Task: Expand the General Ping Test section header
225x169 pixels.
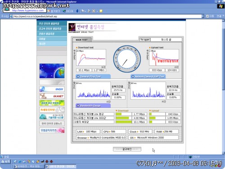Action: [x=93, y=77]
